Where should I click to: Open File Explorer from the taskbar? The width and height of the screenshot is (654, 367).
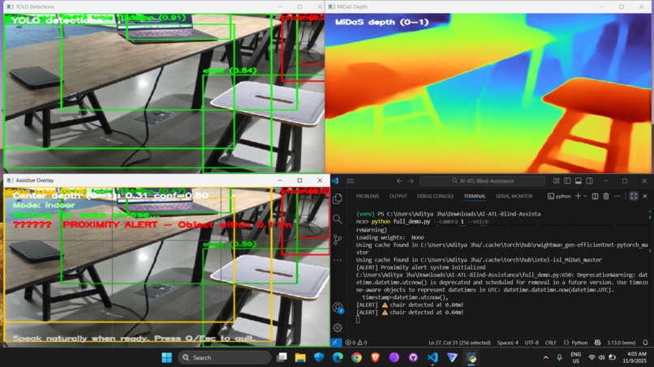(x=300, y=357)
